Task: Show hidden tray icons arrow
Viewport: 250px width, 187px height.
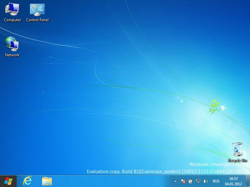Action: point(175,181)
